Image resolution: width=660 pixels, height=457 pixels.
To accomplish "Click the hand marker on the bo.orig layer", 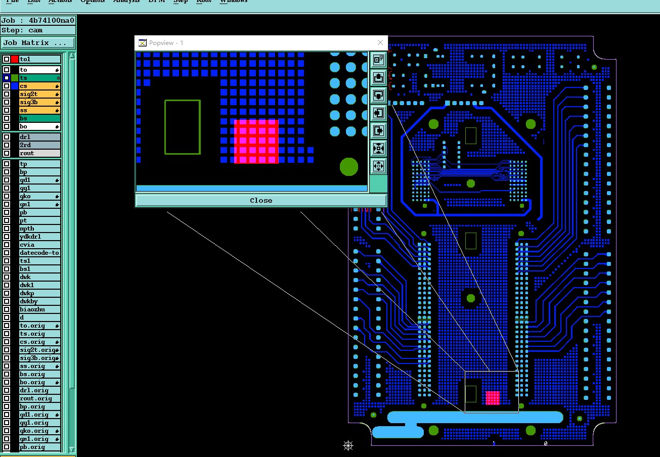I will (x=57, y=382).
